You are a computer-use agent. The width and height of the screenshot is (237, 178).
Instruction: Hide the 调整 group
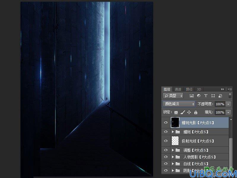(166, 150)
